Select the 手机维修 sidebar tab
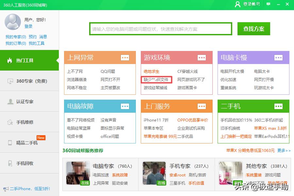Image resolution: width=294 pixels, height=196 pixels. point(29,122)
